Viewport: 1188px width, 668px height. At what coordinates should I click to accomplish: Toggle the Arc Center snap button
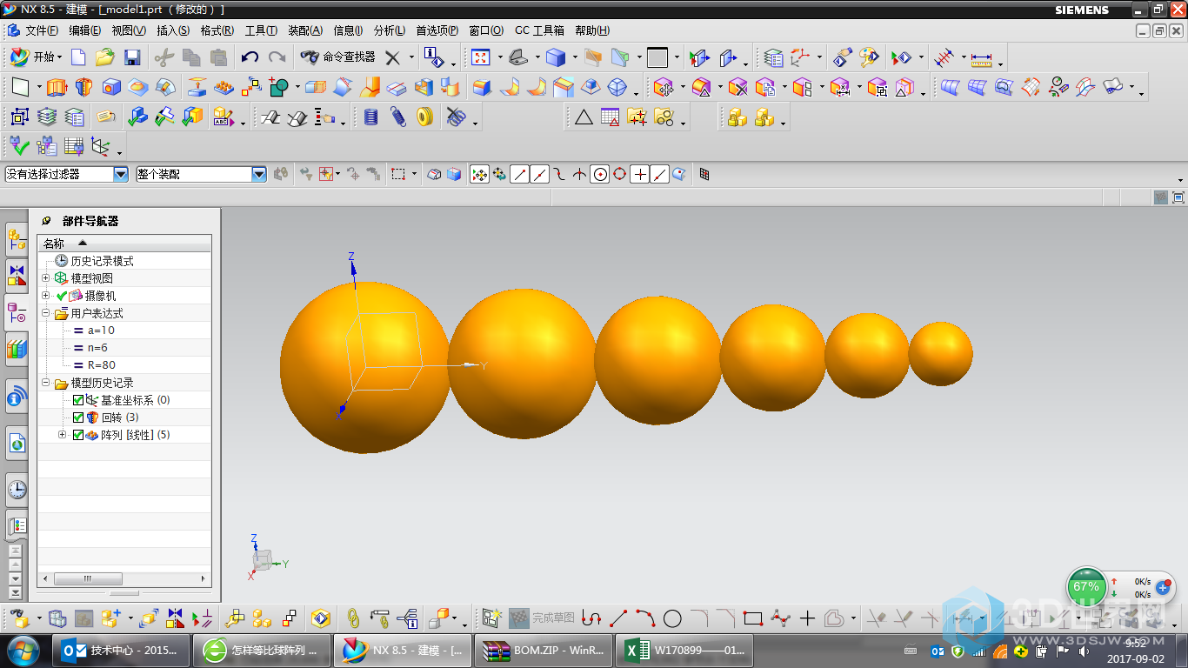[x=599, y=174]
